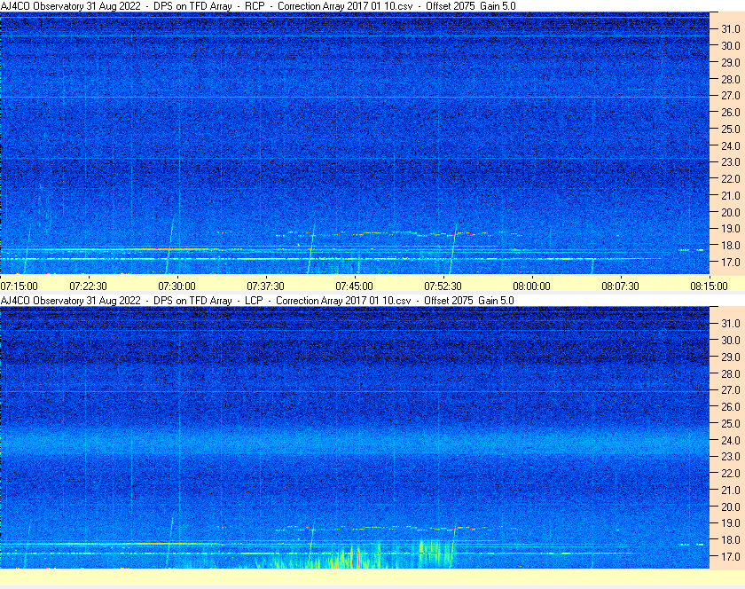Click 26.0 frequency label in RCP panel
Viewport: 745px width, 589px height.
[731, 112]
